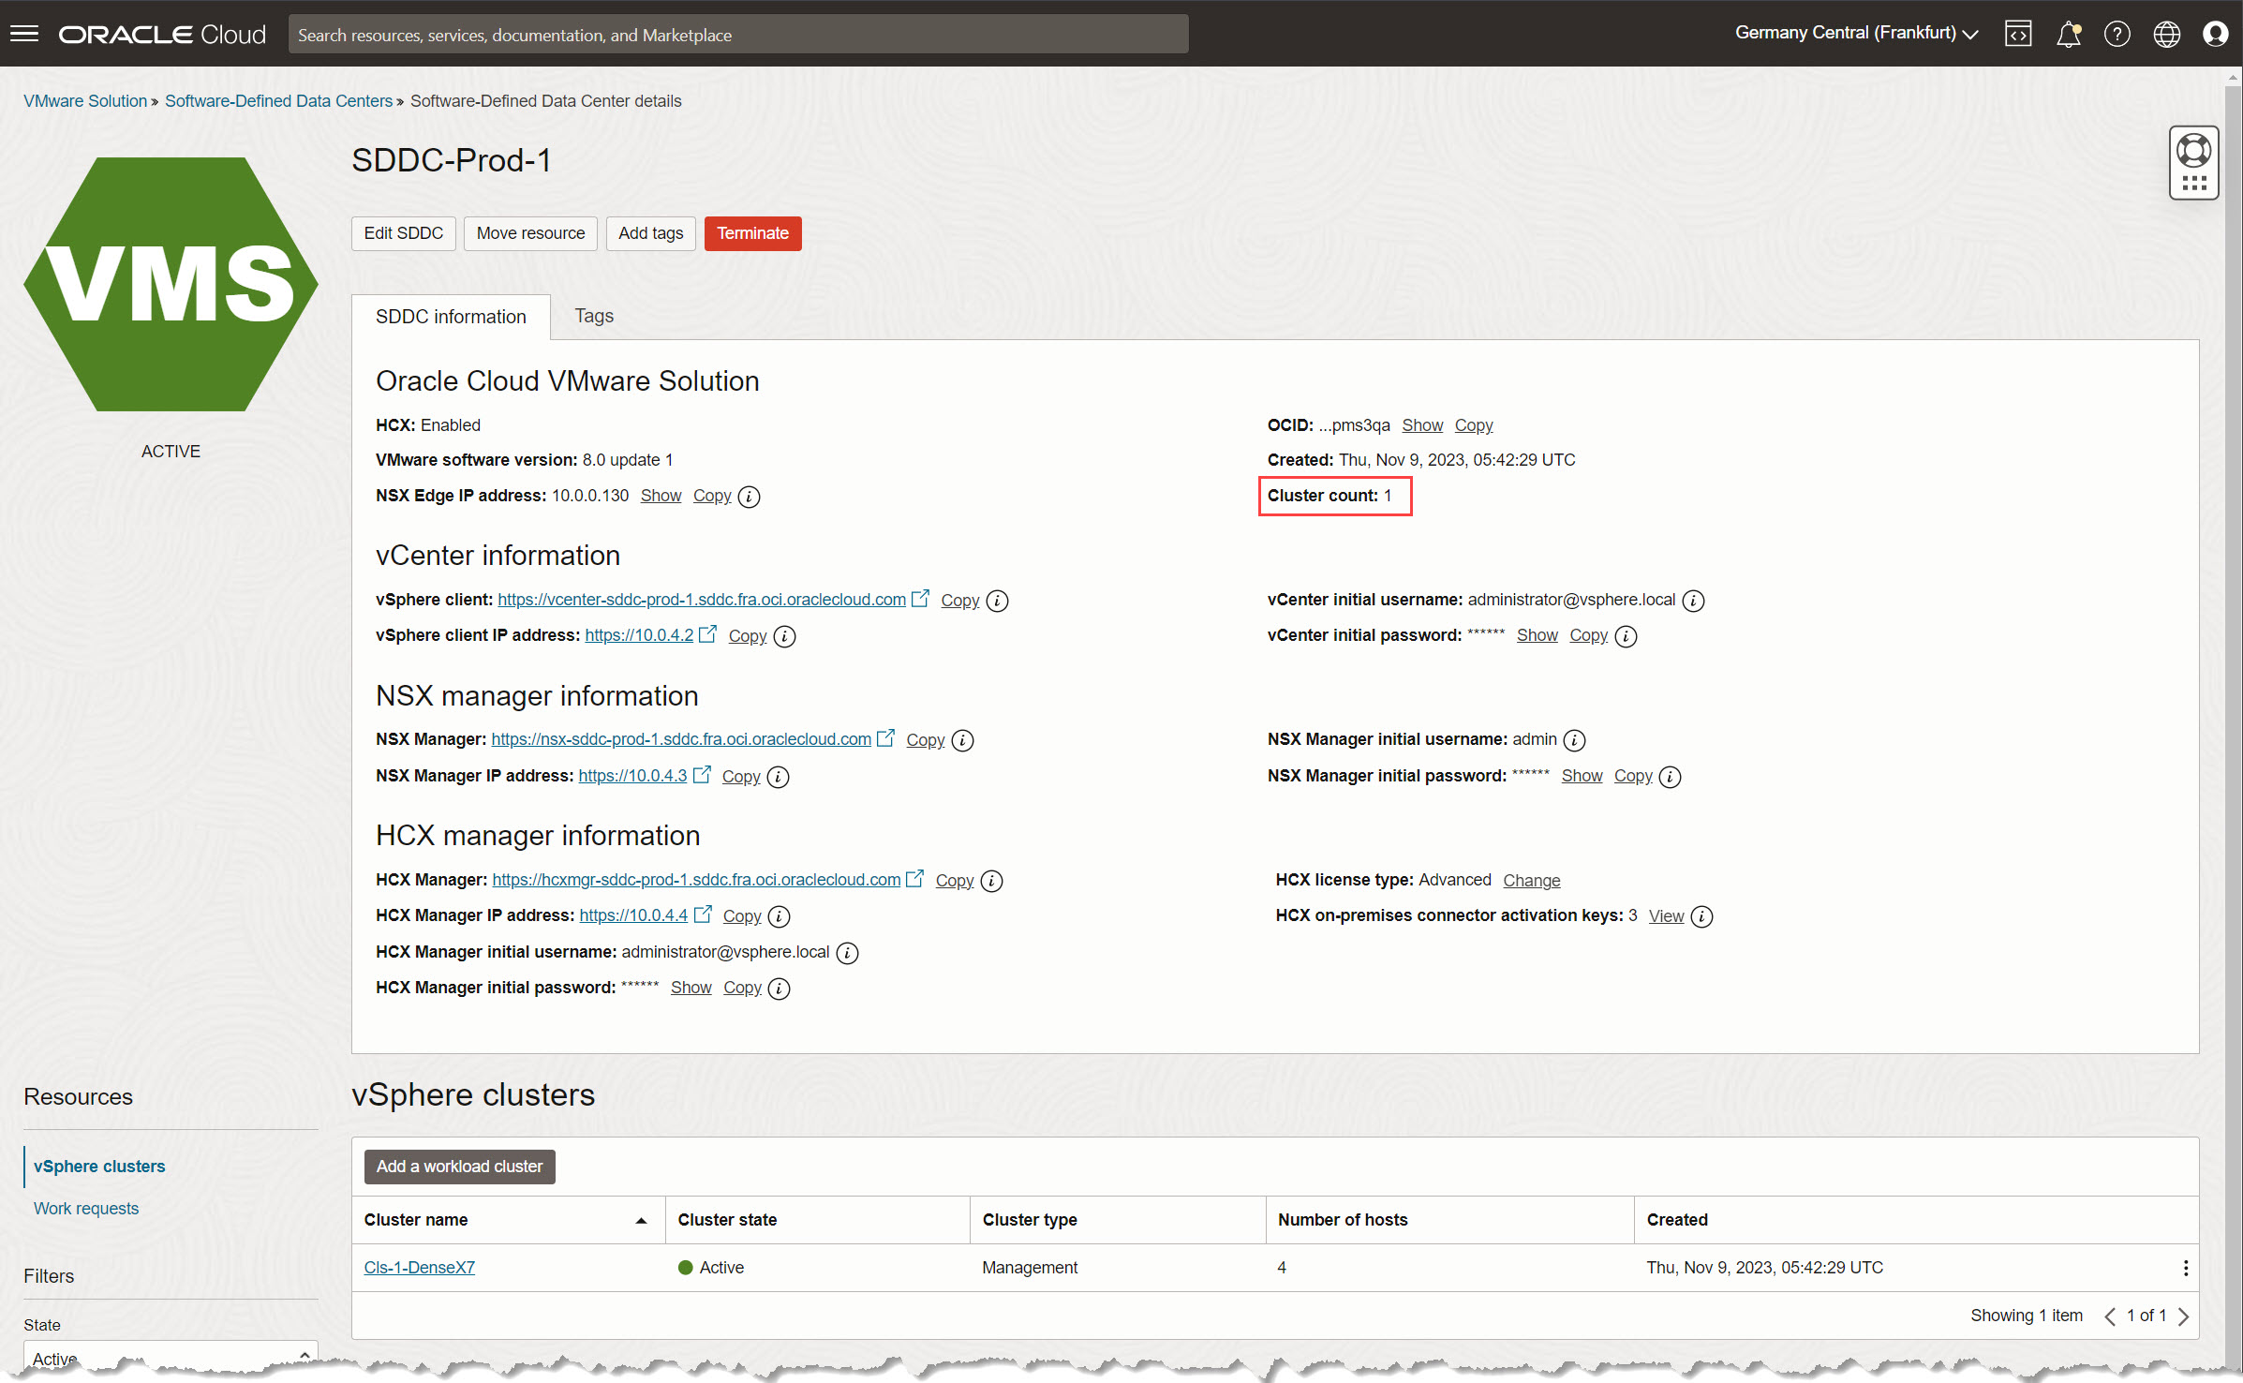This screenshot has width=2243, height=1383.
Task: Open the notifications bell
Action: [2068, 34]
